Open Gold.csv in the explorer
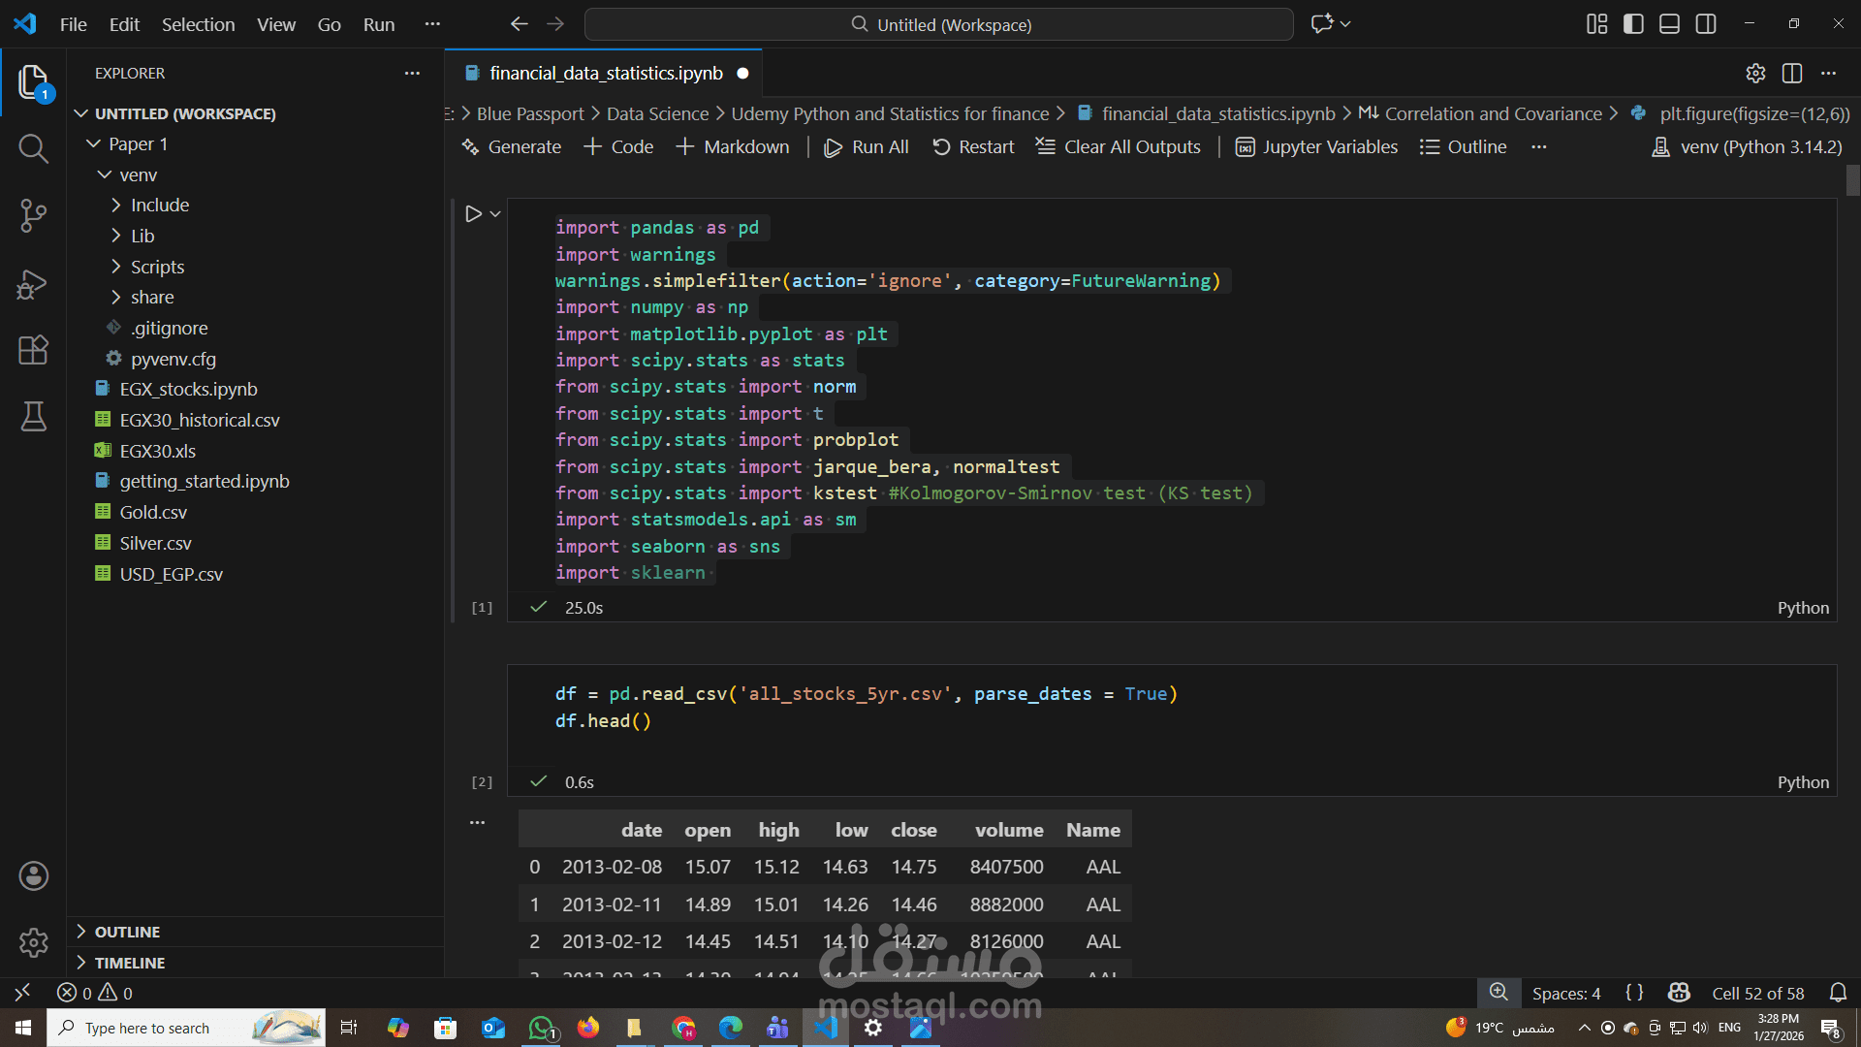The width and height of the screenshot is (1861, 1047). click(x=153, y=512)
